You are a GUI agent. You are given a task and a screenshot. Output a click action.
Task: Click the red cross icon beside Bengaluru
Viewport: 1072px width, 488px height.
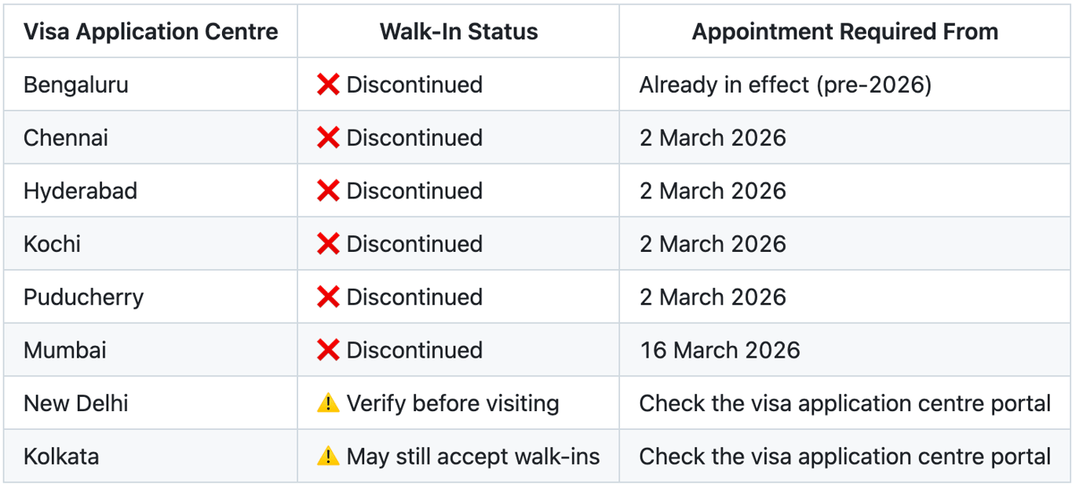pos(327,85)
